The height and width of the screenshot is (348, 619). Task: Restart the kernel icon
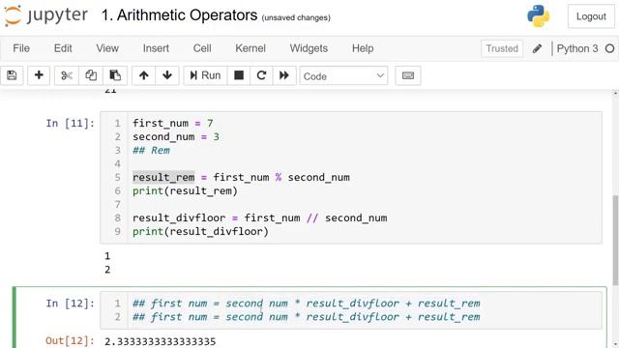261,75
